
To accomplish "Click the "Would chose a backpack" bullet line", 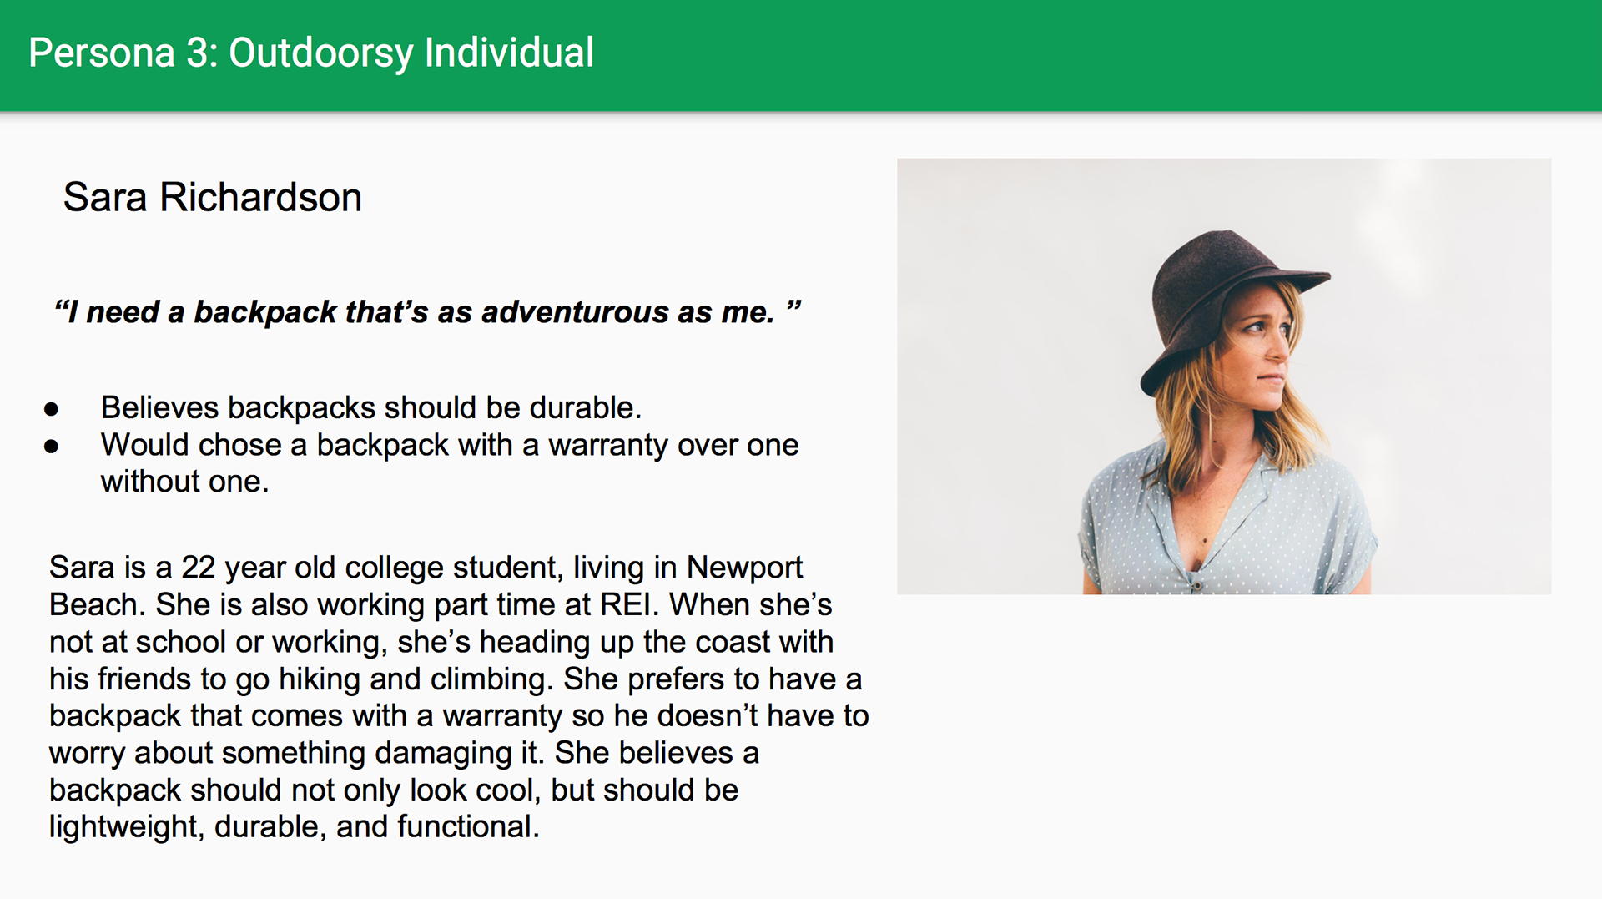I will 449,446.
